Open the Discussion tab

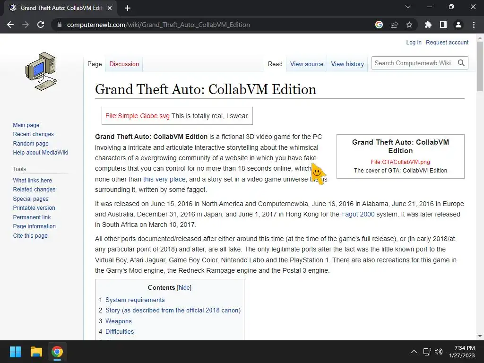(x=124, y=64)
